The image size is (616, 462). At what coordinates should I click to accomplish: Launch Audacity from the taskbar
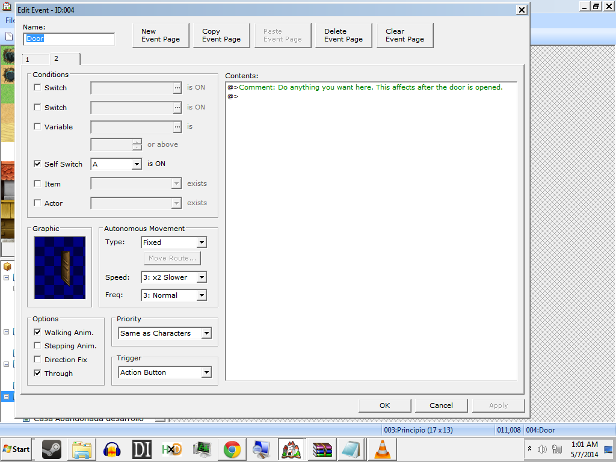112,449
